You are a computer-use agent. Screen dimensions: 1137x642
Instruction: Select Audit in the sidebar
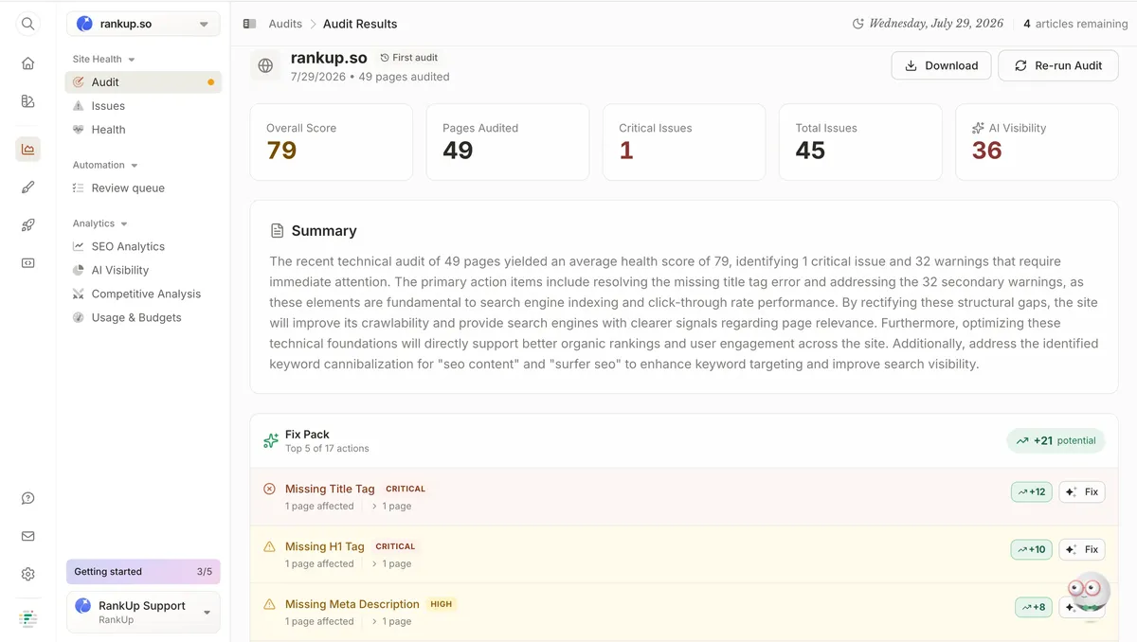pyautogui.click(x=143, y=82)
